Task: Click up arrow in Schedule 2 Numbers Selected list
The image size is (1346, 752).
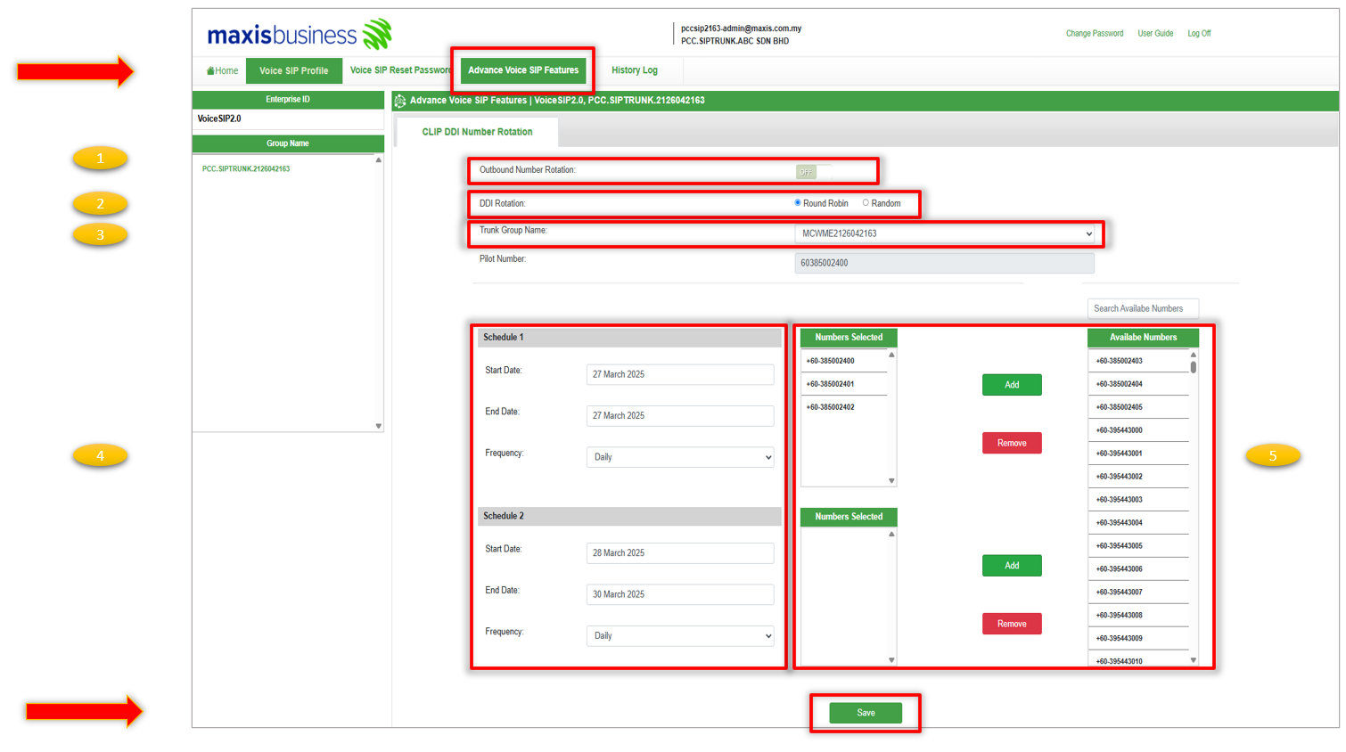Action: (x=891, y=535)
